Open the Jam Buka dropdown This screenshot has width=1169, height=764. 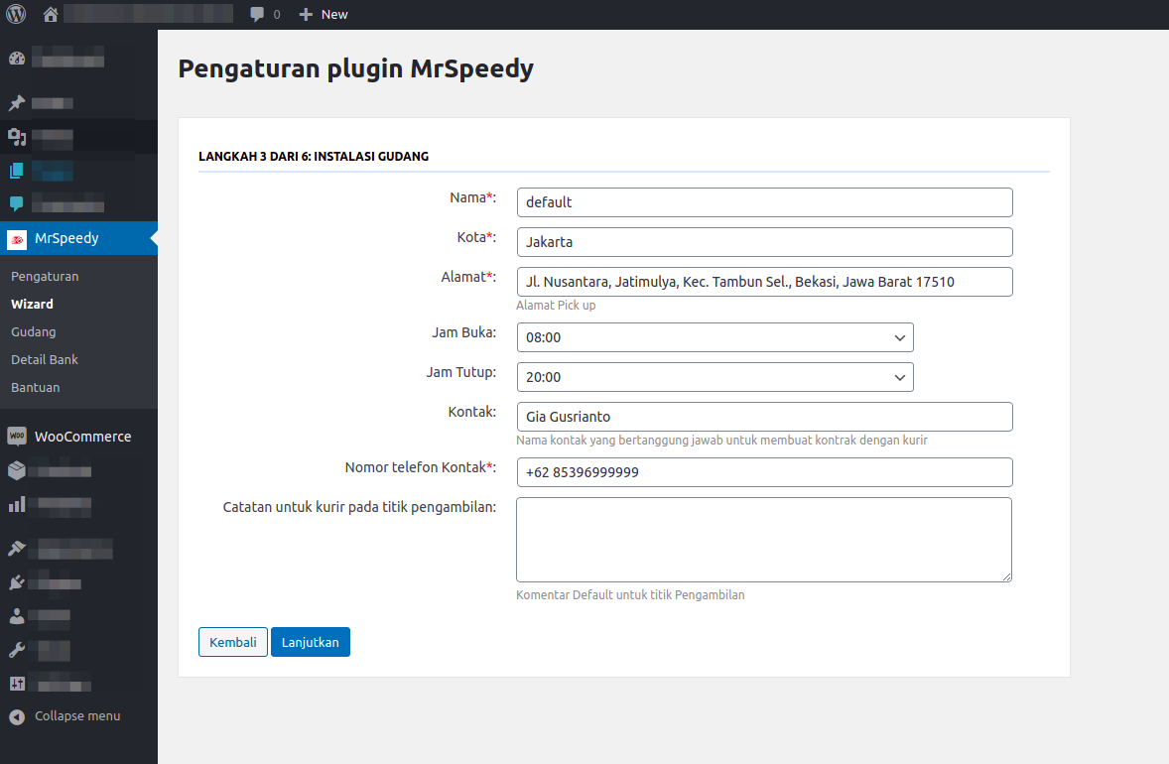coord(714,337)
